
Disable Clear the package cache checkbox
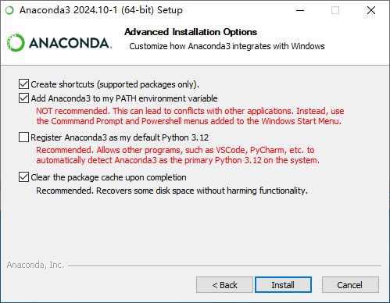point(23,177)
